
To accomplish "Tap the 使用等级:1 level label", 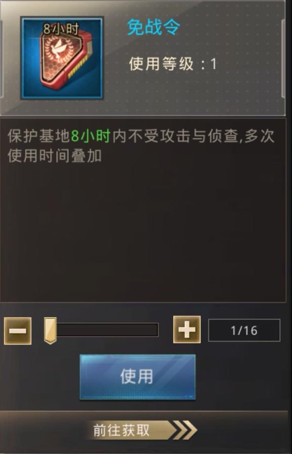I will click(x=173, y=64).
